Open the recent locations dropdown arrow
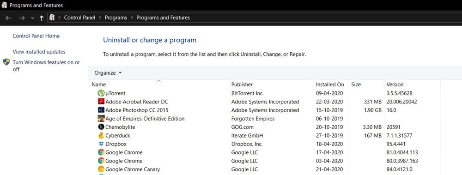Viewport: 462px width, 175px height. [32, 18]
